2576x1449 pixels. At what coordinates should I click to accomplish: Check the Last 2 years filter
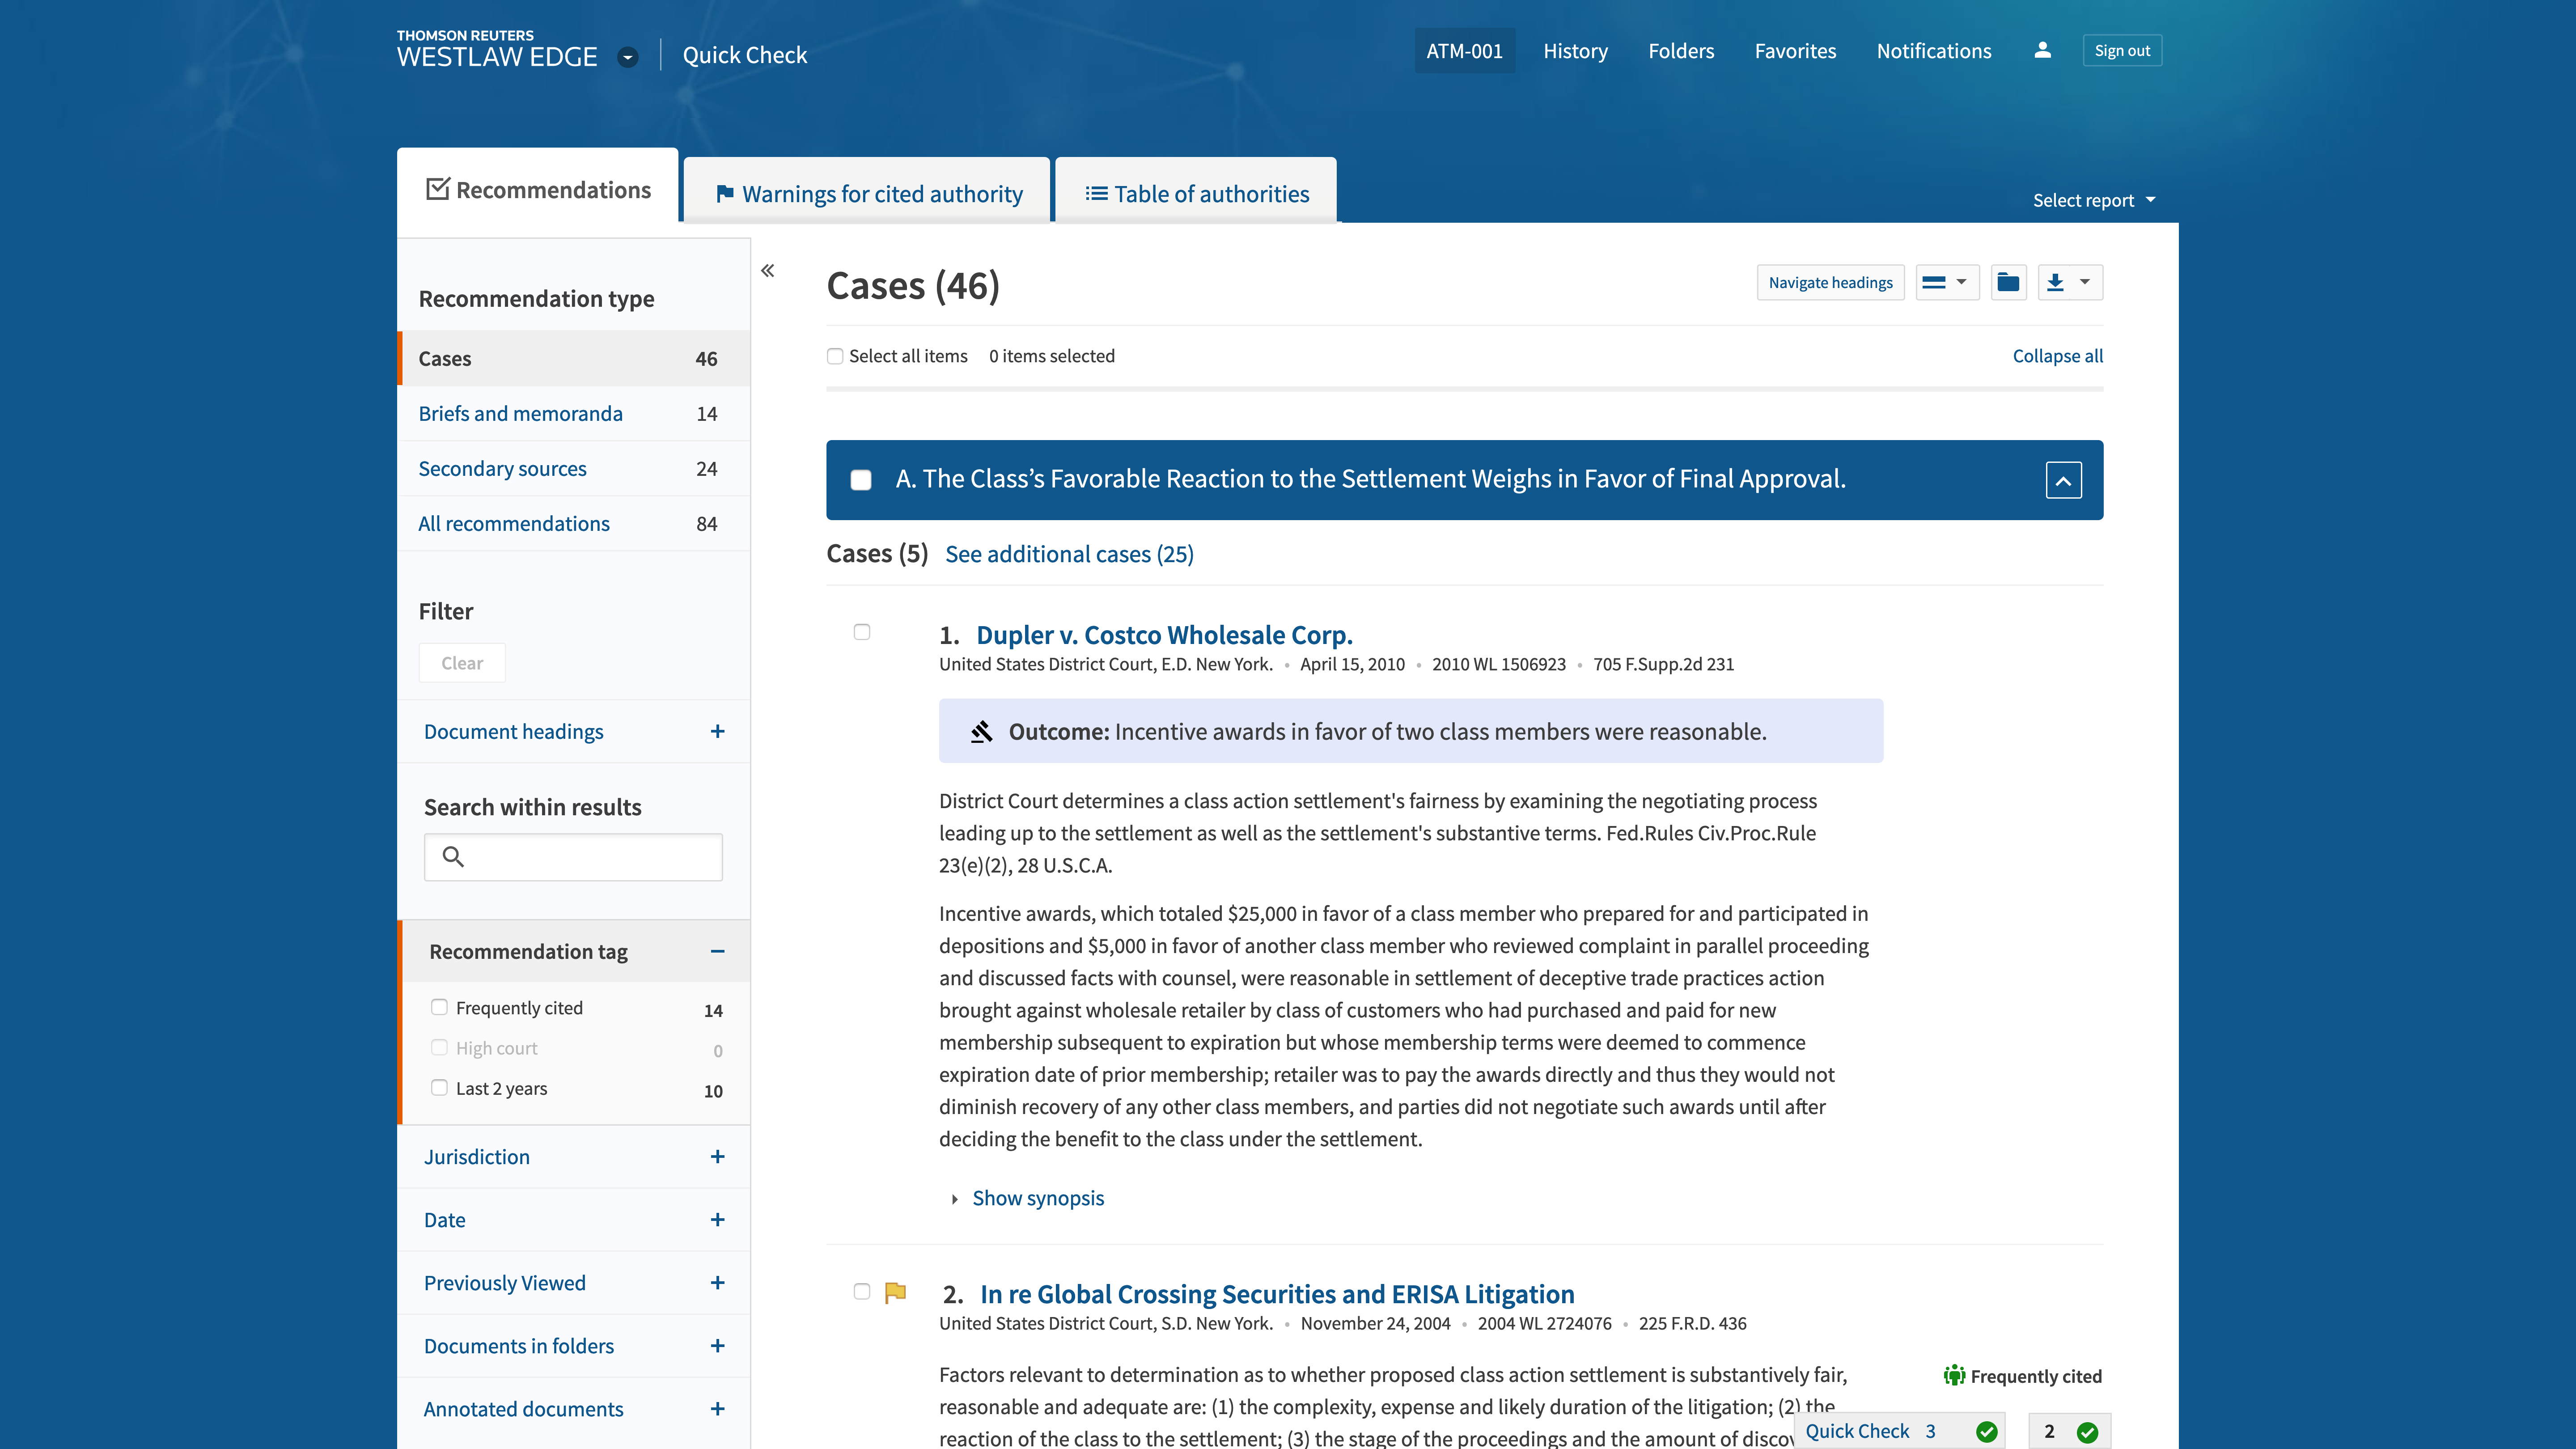pos(439,1088)
